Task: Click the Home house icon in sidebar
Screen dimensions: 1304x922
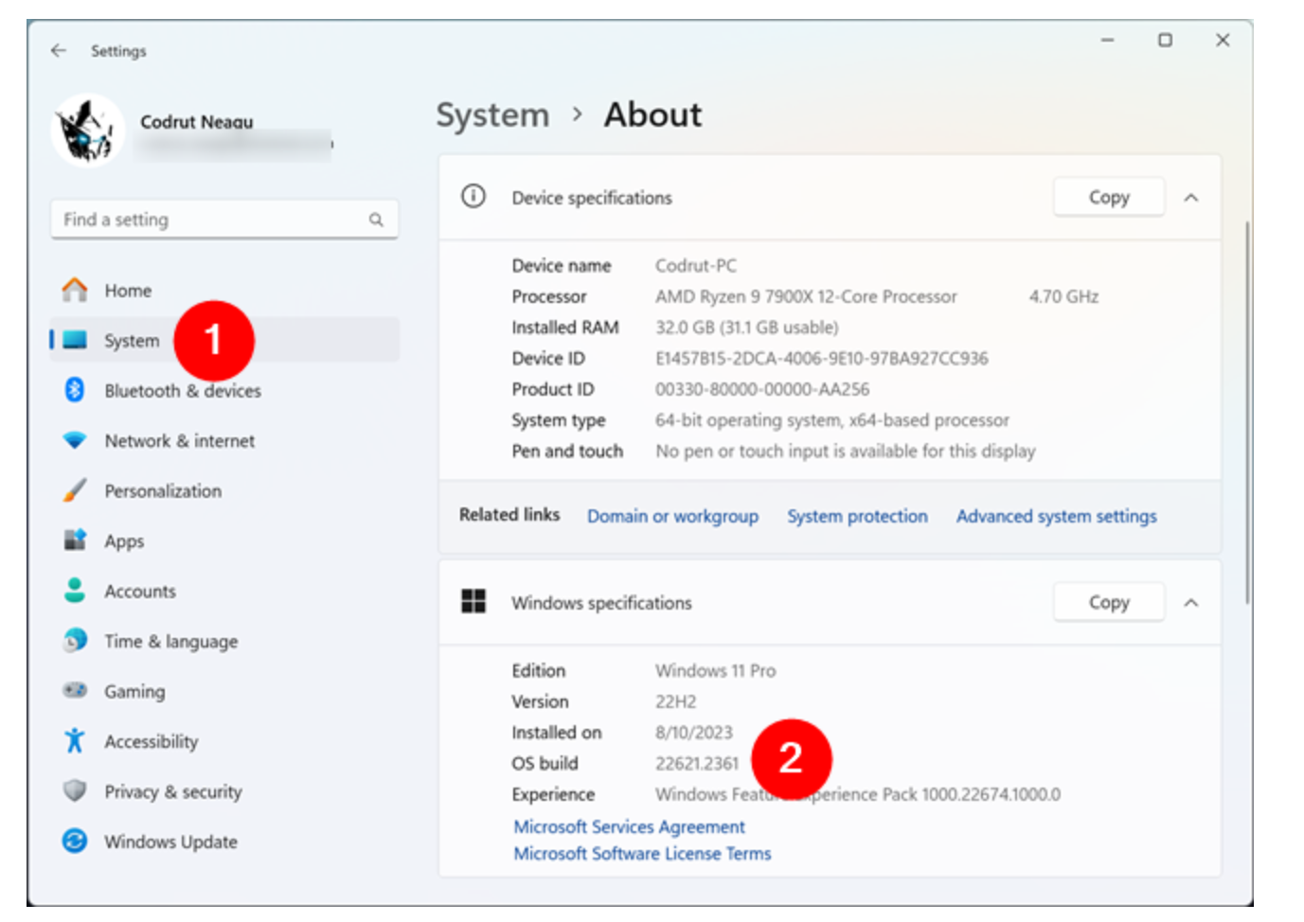Action: [75, 290]
